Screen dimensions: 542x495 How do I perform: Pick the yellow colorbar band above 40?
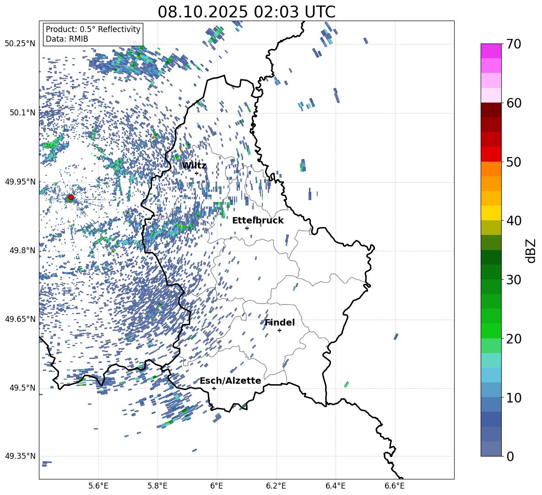tap(491, 212)
